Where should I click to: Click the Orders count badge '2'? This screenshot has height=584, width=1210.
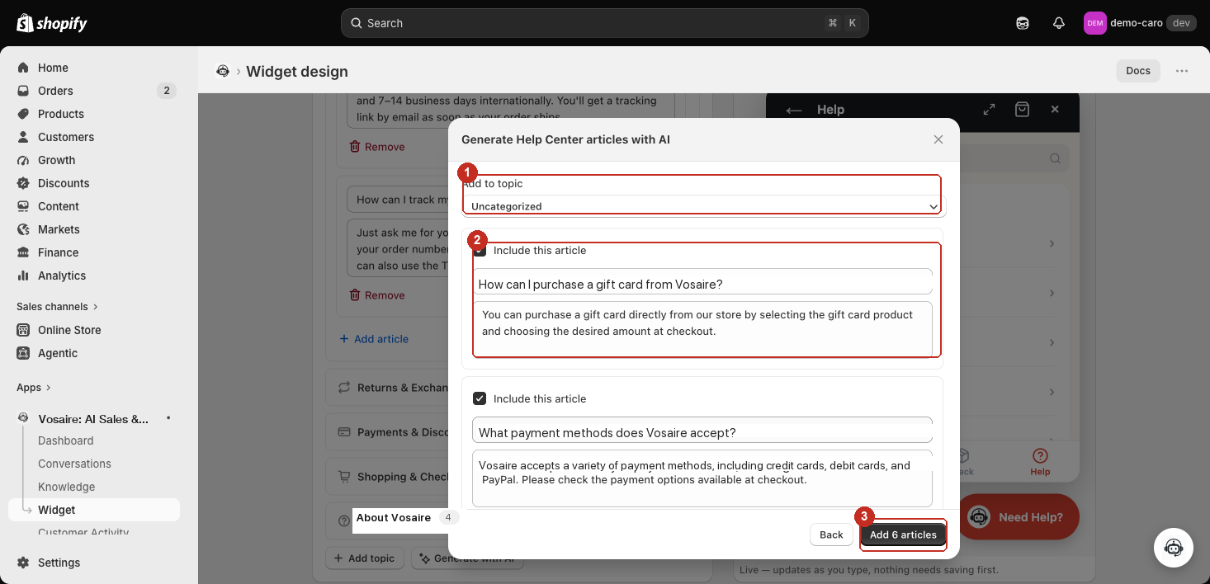coord(167,91)
